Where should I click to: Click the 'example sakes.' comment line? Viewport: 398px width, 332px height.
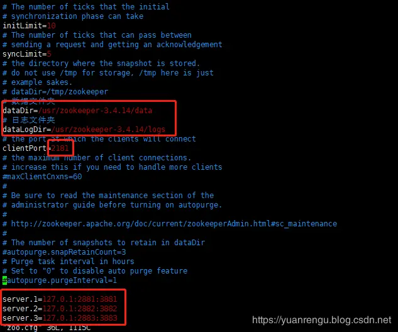(x=38, y=82)
